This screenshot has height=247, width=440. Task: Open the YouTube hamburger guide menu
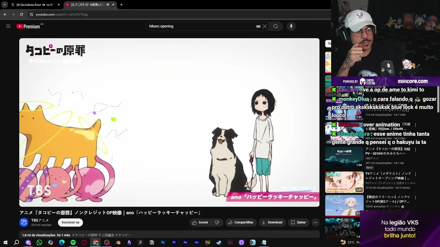coord(8,26)
